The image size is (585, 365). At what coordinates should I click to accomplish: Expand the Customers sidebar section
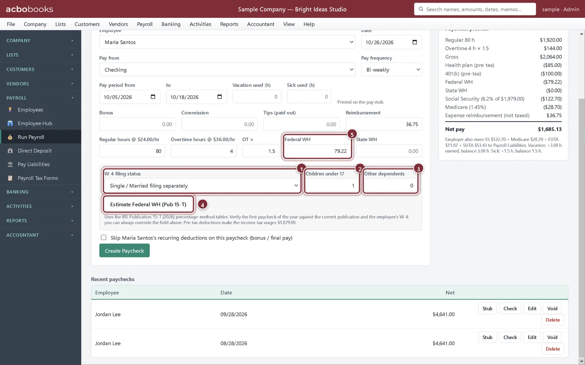[41, 69]
